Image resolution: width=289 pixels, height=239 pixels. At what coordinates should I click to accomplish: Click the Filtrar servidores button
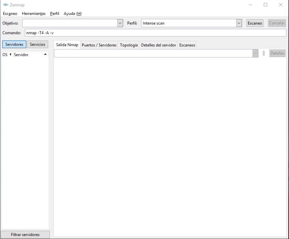click(x=25, y=234)
